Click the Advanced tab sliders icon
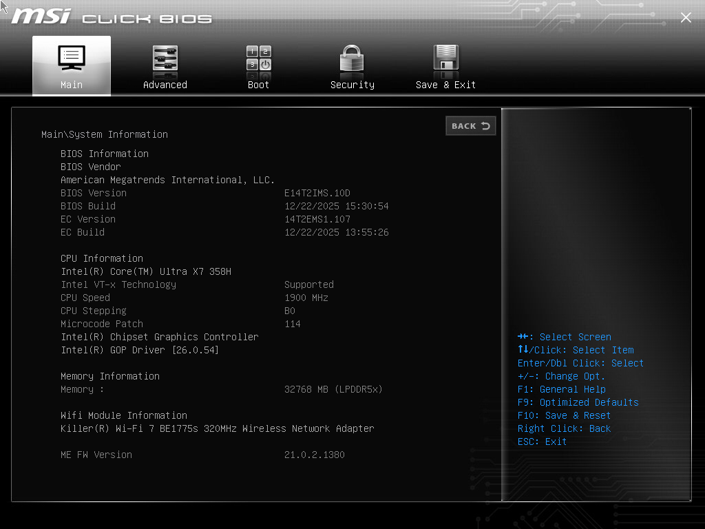Viewport: 705px width, 529px height. pos(165,59)
